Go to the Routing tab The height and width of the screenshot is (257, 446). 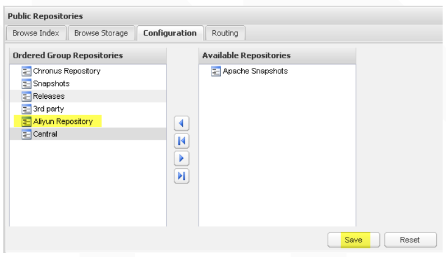(x=225, y=33)
